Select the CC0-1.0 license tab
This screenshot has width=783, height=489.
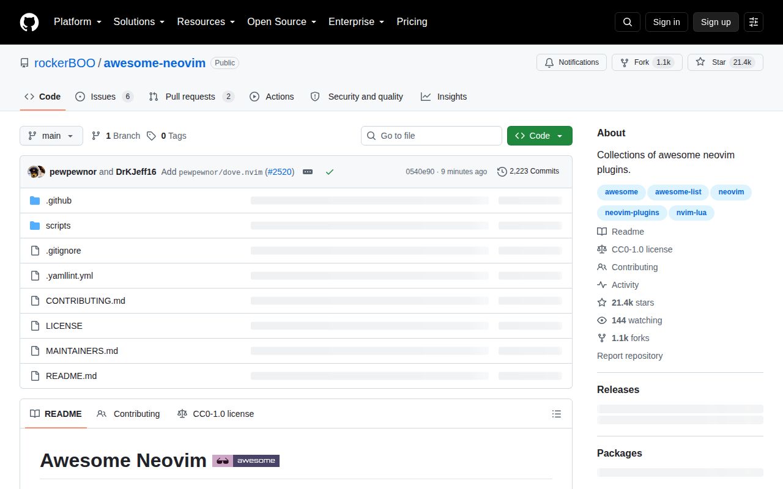pyautogui.click(x=215, y=414)
